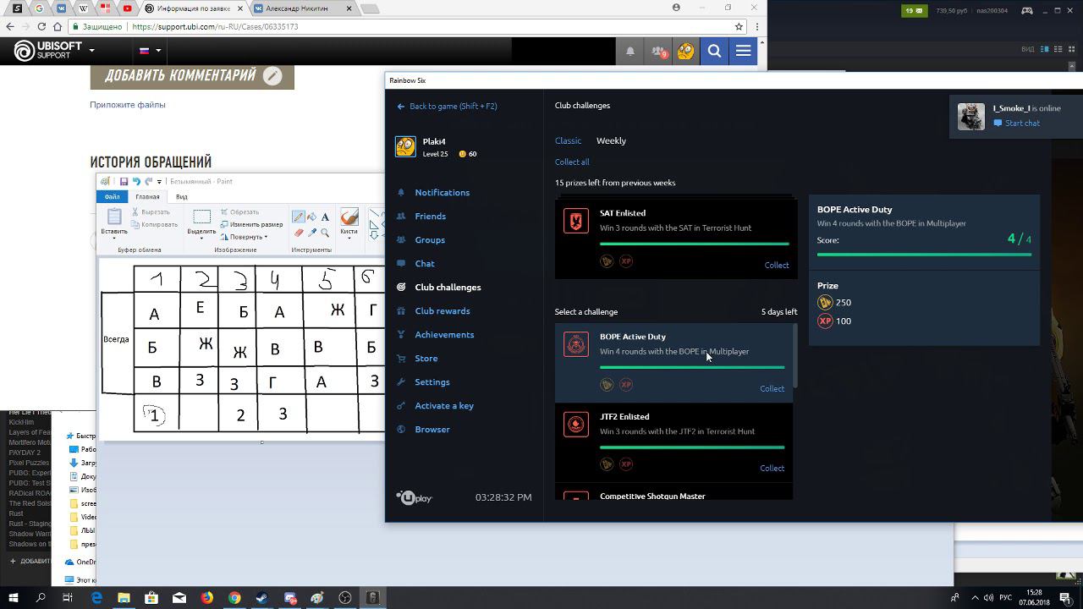This screenshot has height=609, width=1083.
Task: Select the Pencil tool in Paint
Action: (298, 217)
